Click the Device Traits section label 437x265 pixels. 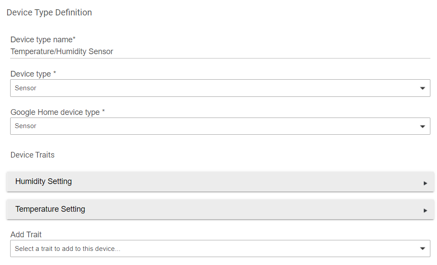(32, 155)
